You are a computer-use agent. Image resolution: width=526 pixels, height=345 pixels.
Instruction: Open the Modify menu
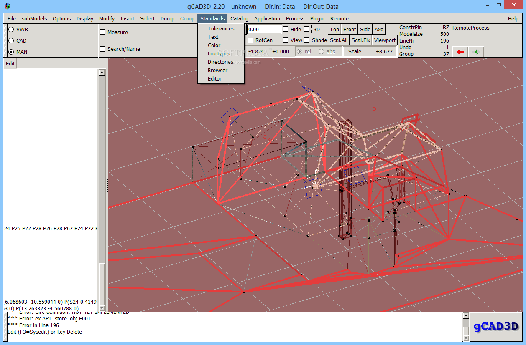[x=107, y=18]
